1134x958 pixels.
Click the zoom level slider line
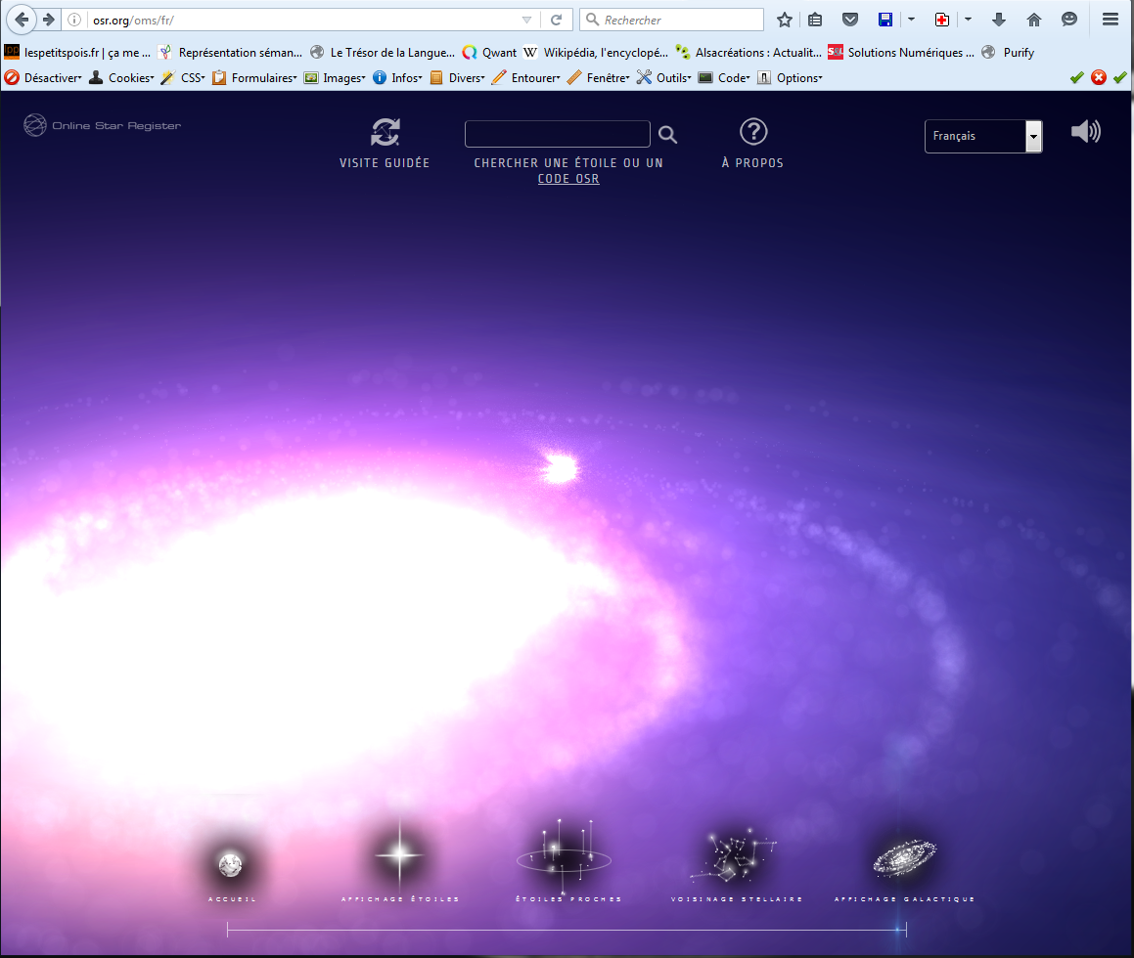[x=566, y=930]
